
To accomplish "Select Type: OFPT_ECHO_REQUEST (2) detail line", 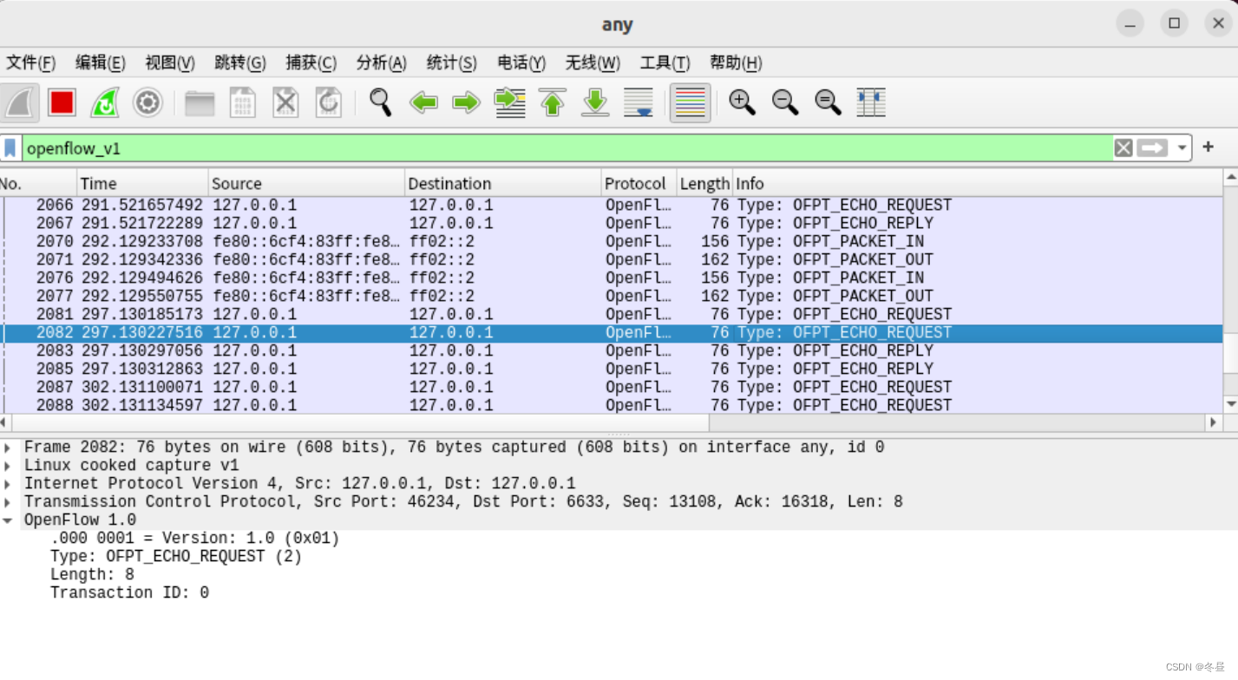I will [176, 557].
